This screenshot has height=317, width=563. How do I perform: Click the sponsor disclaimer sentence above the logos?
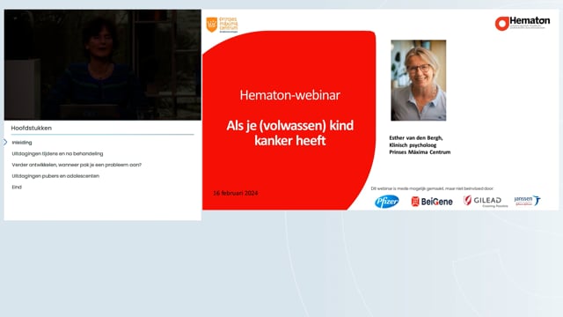pos(432,188)
